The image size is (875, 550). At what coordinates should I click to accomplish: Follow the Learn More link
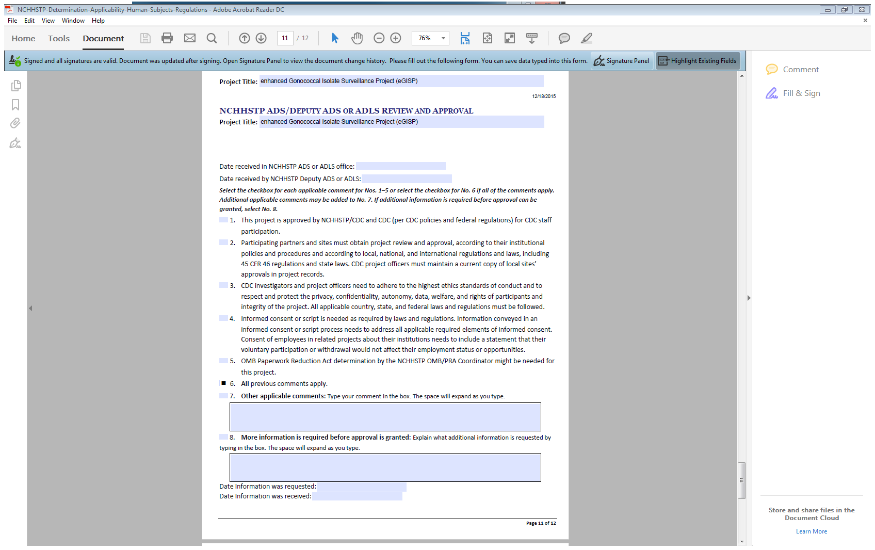[x=811, y=531]
